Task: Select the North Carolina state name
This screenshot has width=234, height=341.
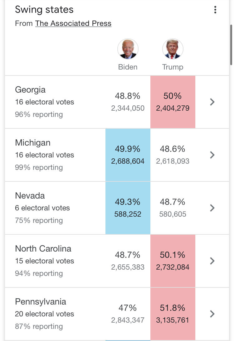Action: 43,249
